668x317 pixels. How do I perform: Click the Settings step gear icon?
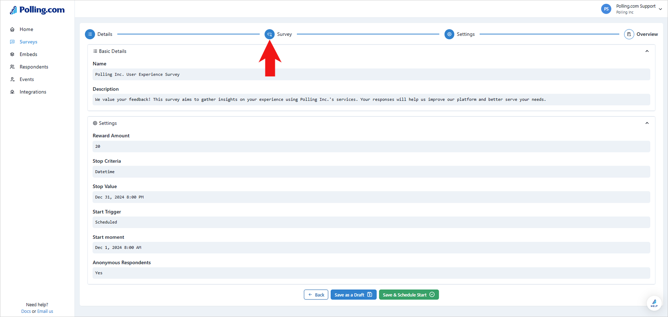[x=449, y=34]
